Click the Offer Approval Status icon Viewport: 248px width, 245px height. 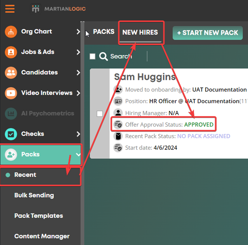point(118,124)
